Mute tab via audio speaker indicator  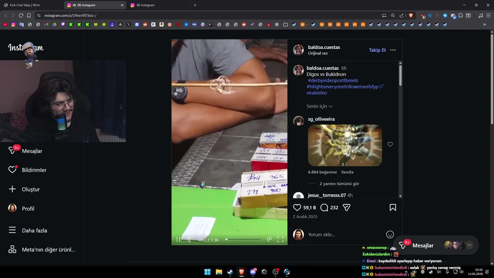pos(74,5)
